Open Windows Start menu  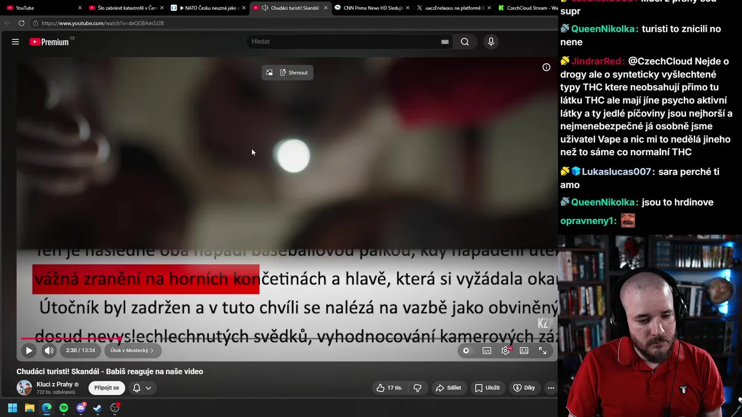(12, 408)
